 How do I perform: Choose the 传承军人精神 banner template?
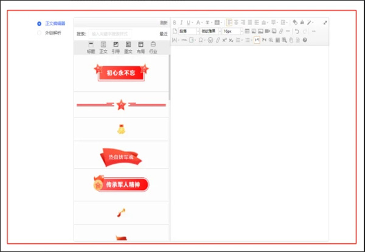(x=120, y=184)
